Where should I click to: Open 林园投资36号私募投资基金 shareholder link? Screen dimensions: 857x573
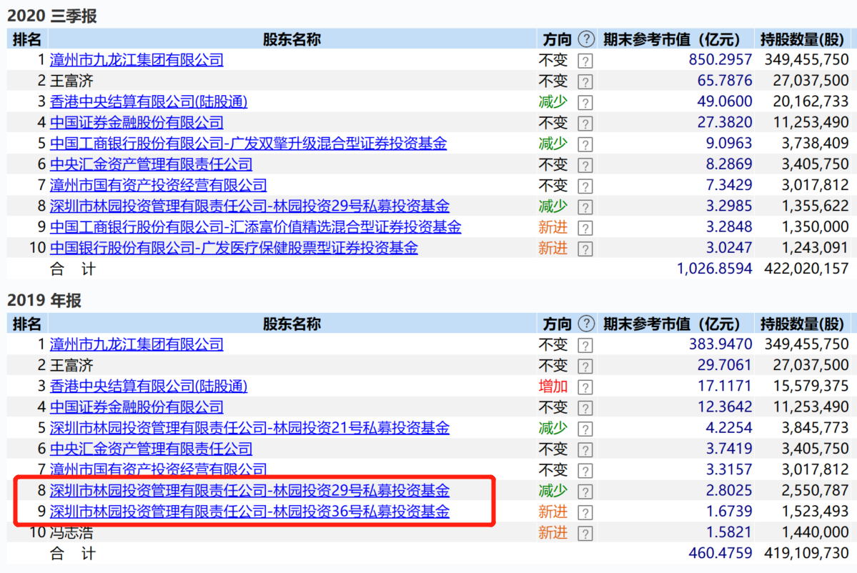pos(249,512)
